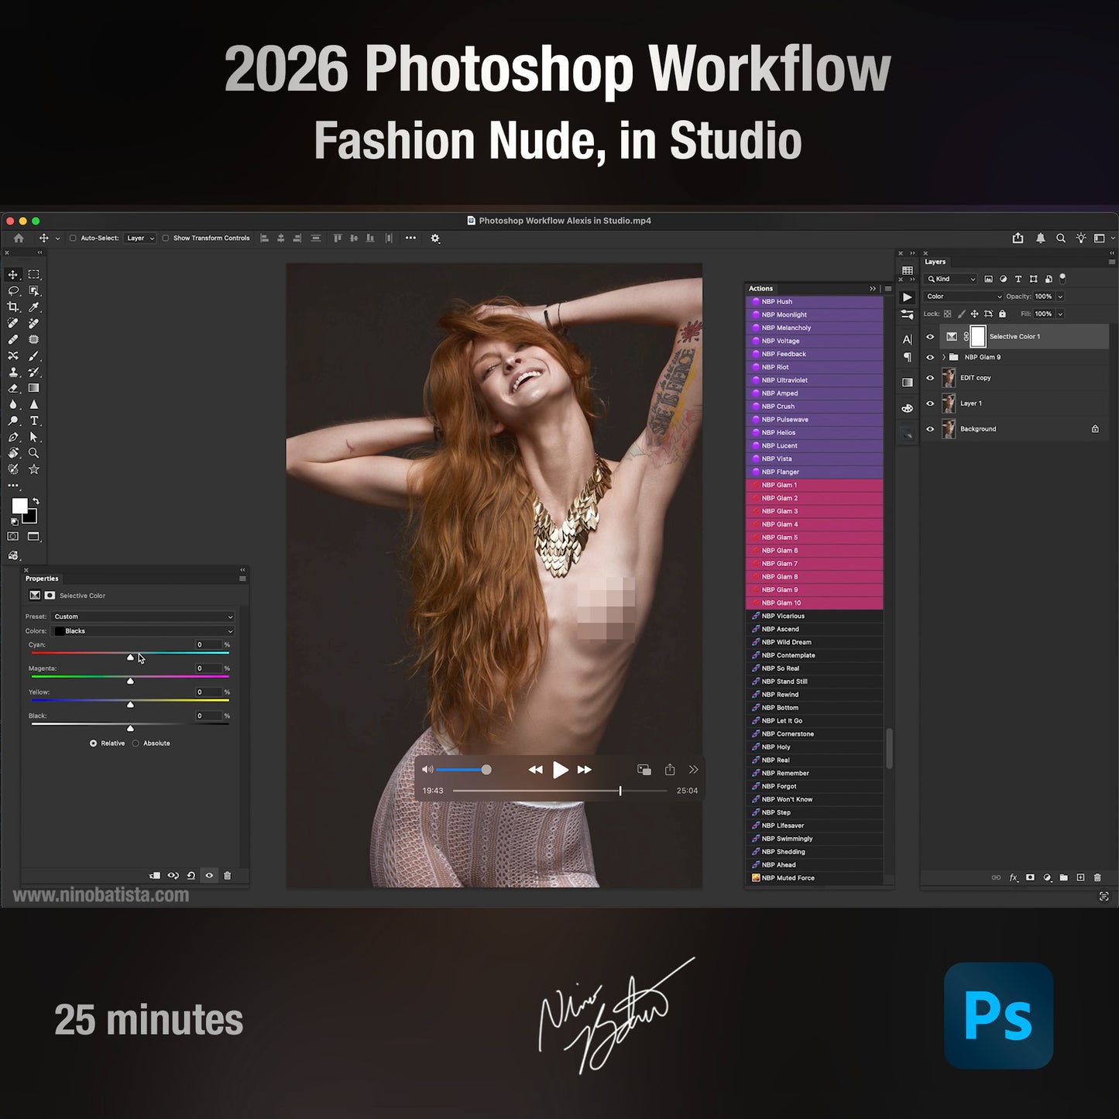Choose the Lasso tool

click(13, 291)
